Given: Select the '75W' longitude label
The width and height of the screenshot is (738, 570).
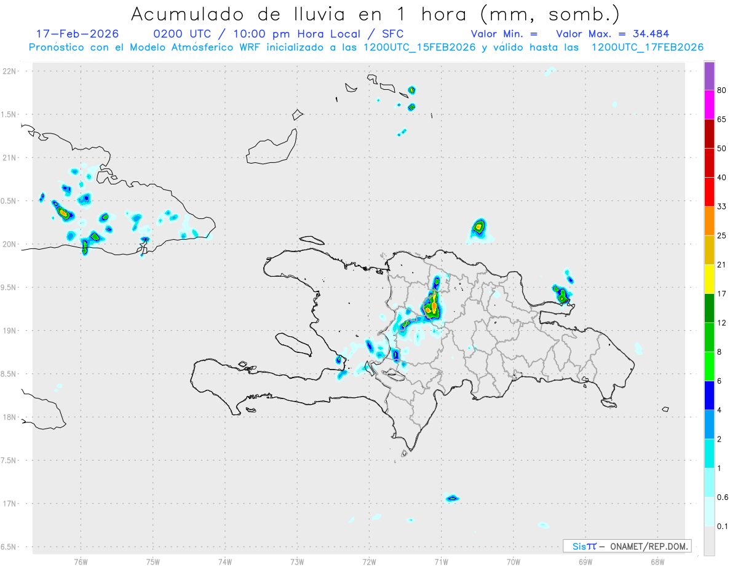Looking at the screenshot, I should tap(153, 561).
